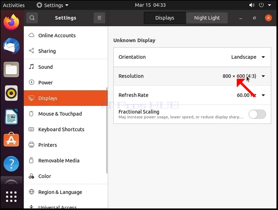Click the Printers icon
This screenshot has height=210, width=278.
point(31,145)
